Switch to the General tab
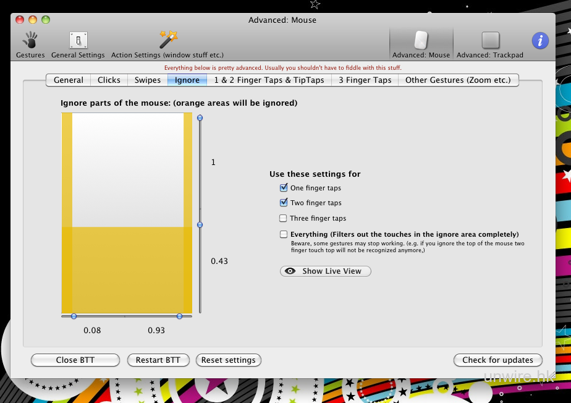The height and width of the screenshot is (403, 571). coord(69,80)
